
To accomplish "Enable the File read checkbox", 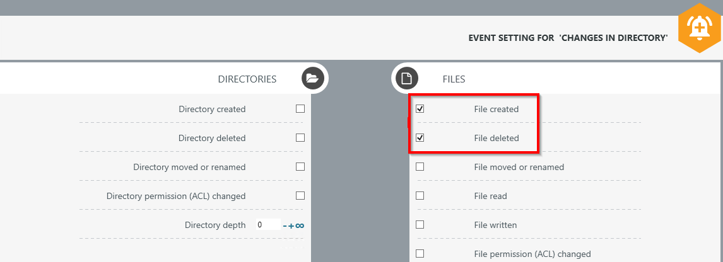I will click(x=420, y=196).
